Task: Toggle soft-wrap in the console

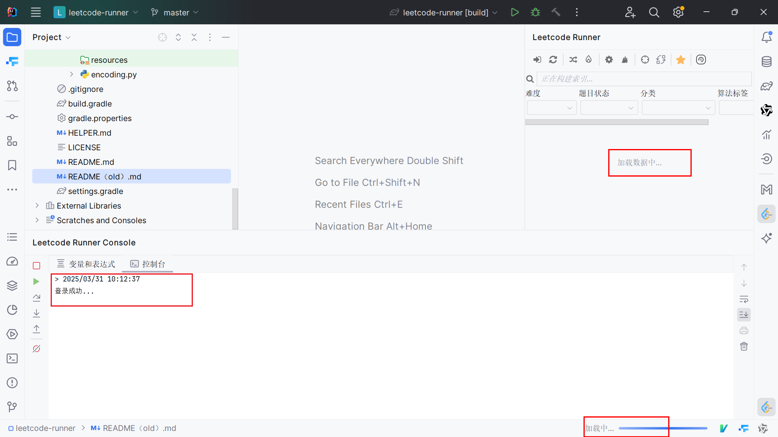Action: click(744, 299)
